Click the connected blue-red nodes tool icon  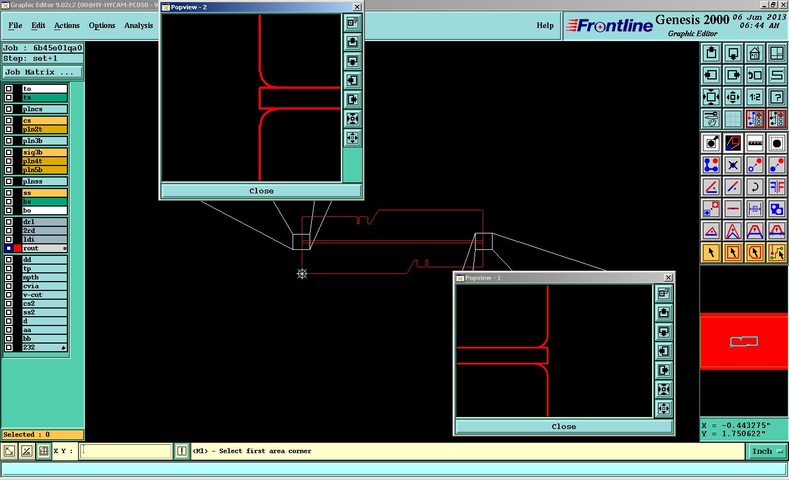tap(711, 165)
